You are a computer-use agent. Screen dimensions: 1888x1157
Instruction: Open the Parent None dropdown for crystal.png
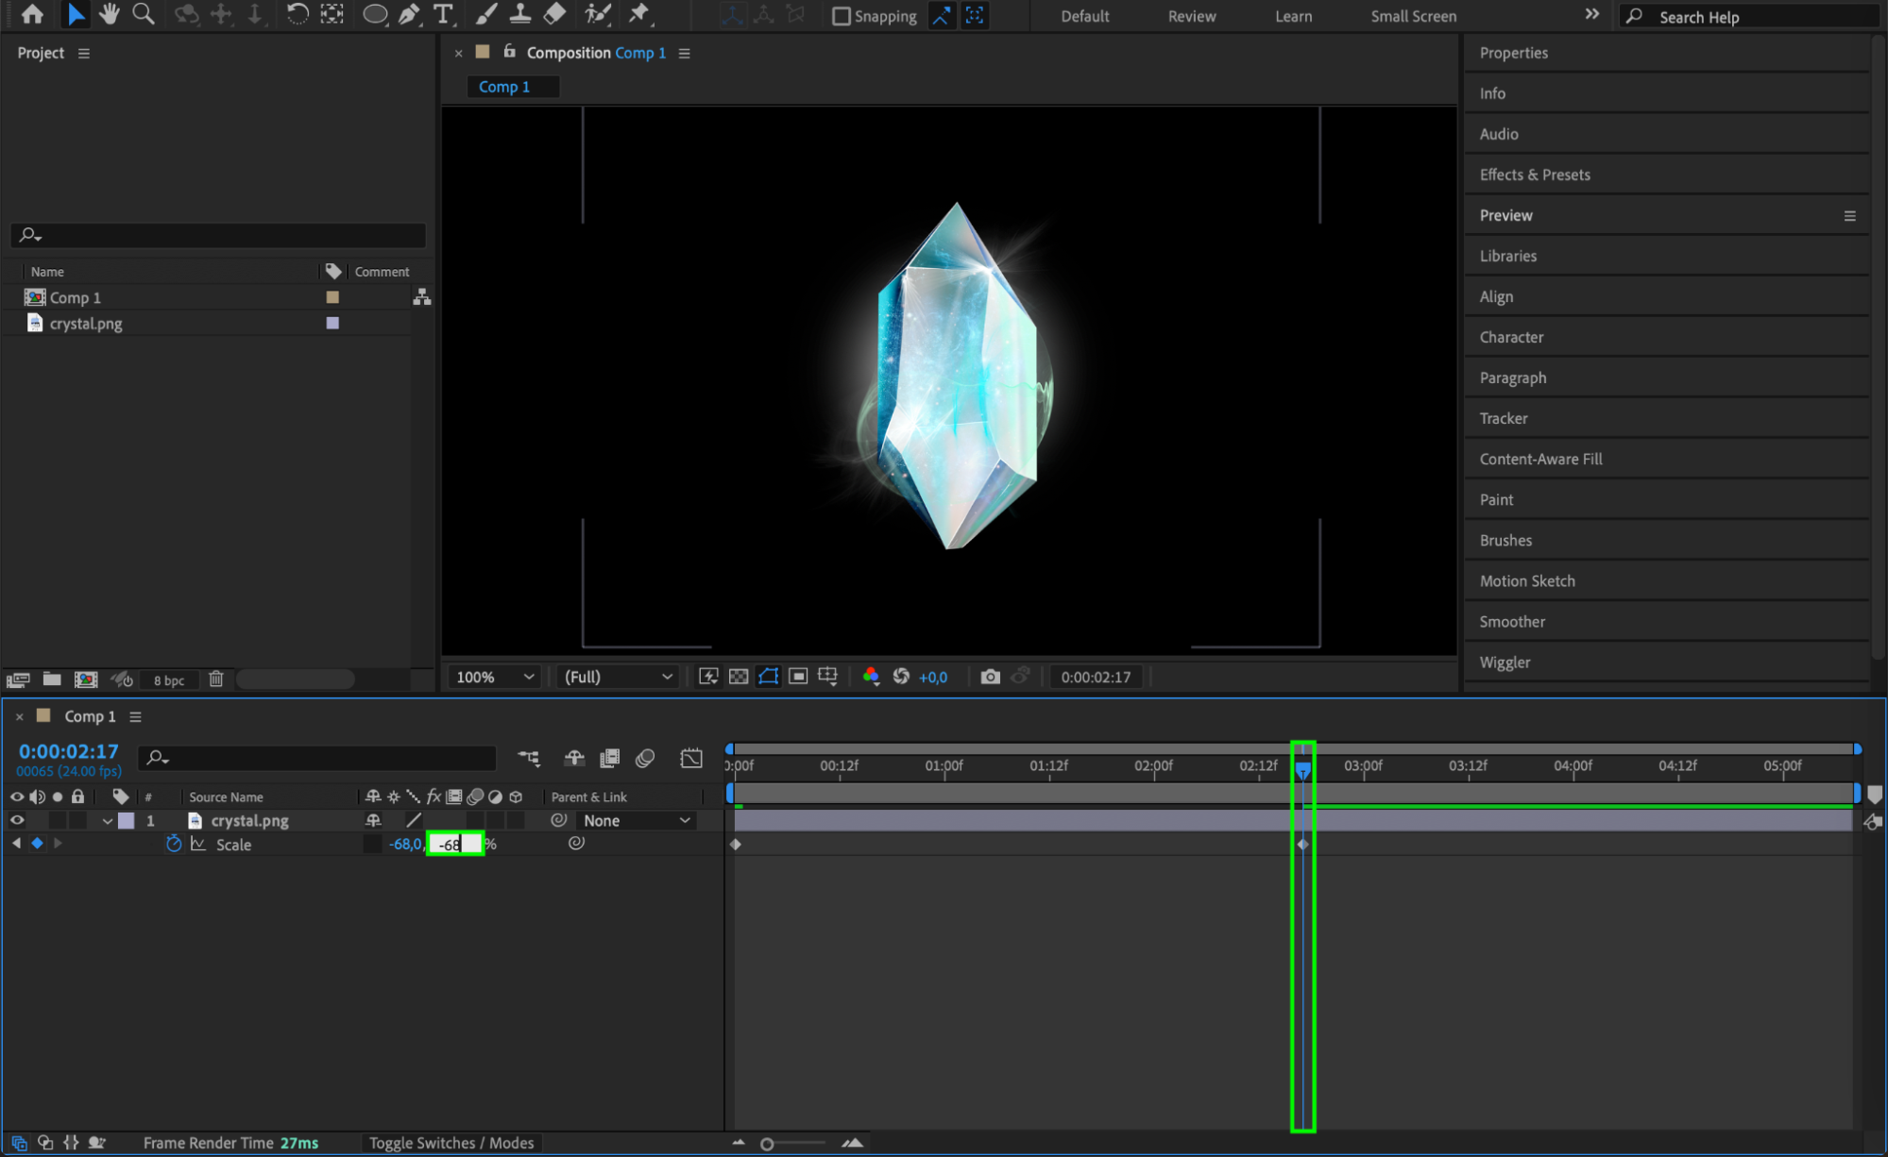coord(637,820)
